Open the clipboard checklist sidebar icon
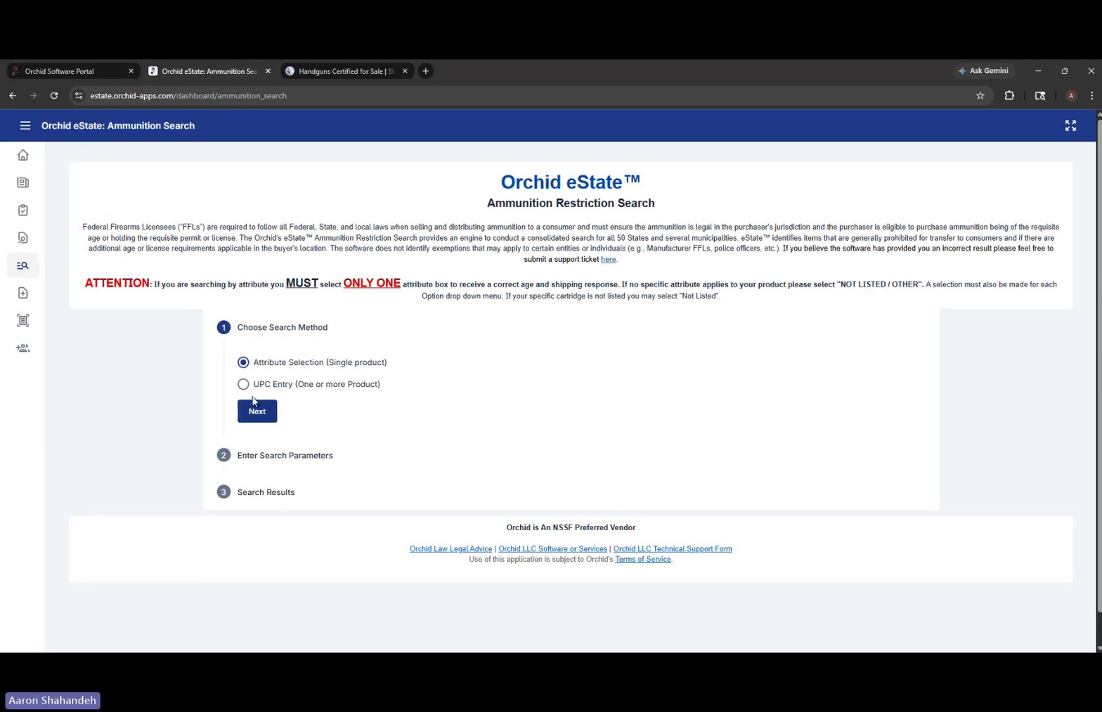 (23, 210)
